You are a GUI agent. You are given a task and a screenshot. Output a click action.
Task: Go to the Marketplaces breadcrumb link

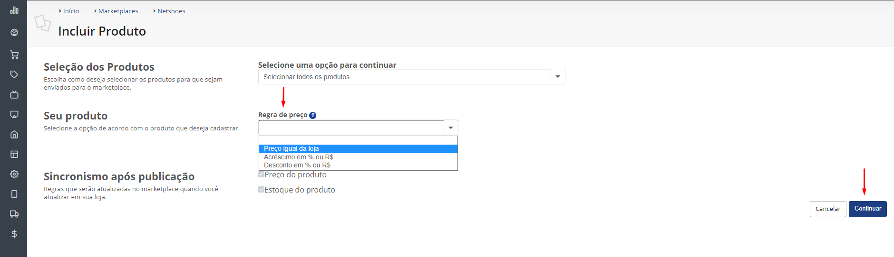pyautogui.click(x=118, y=11)
